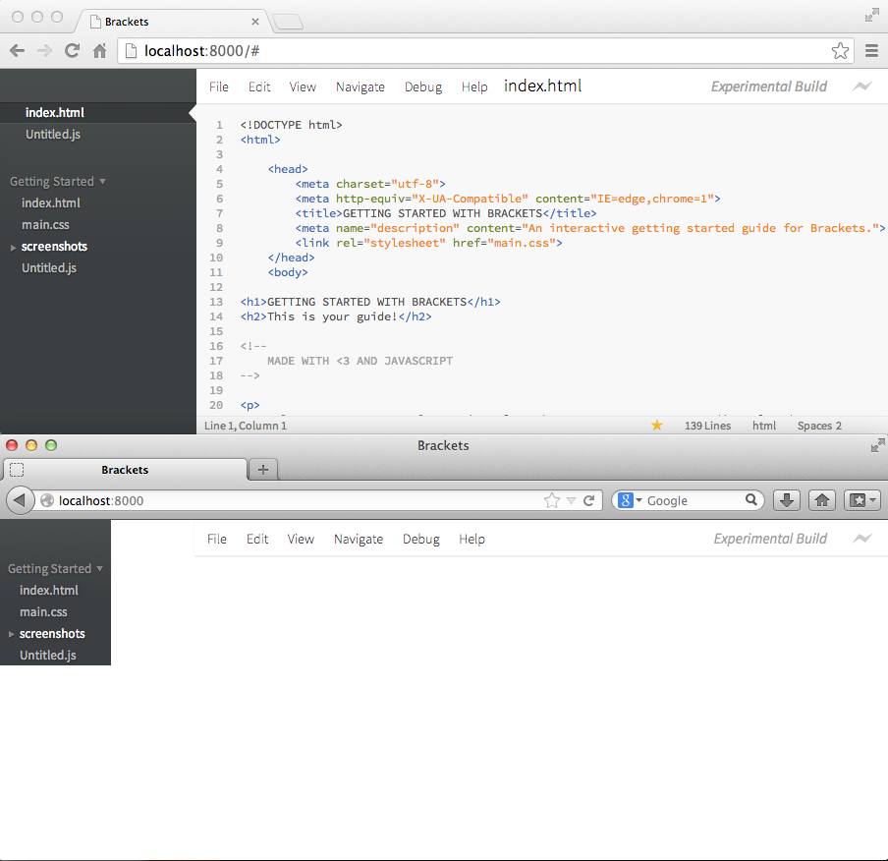Click the dashed tab icon in Firefox tab

coord(17,470)
